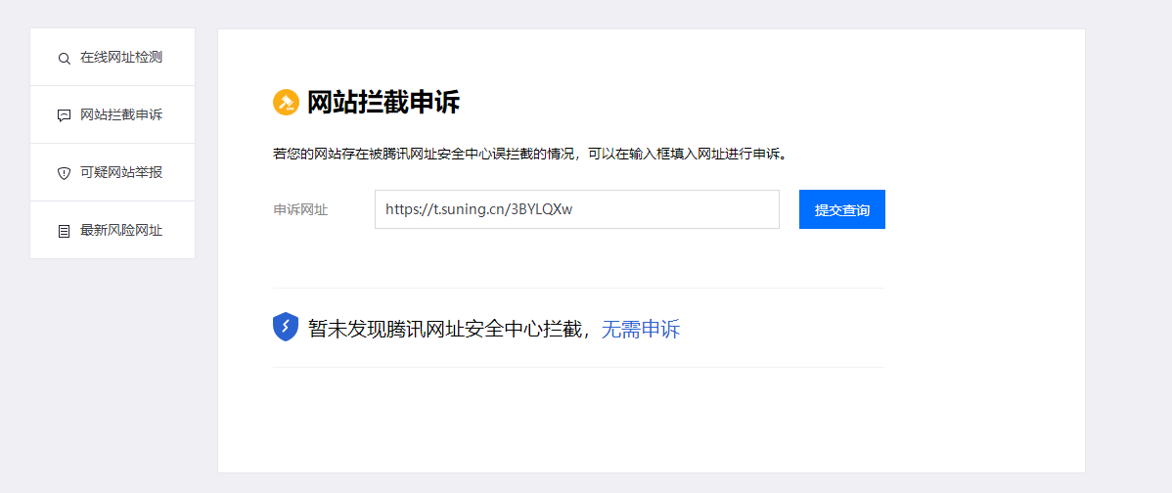Screen dimensions: 1172x493
Task: Click the speech bubble icon beside 网站拦截申诉
Action: pos(64,115)
